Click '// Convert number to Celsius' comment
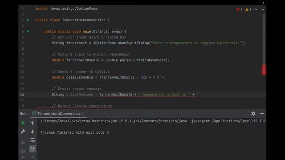The image size is (285, 160). (81, 72)
